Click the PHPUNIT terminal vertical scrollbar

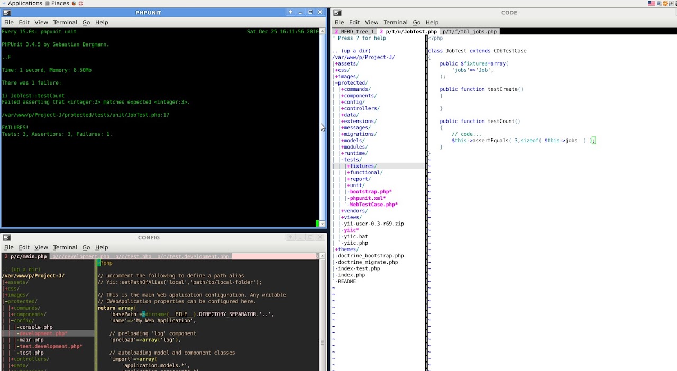tap(322, 127)
